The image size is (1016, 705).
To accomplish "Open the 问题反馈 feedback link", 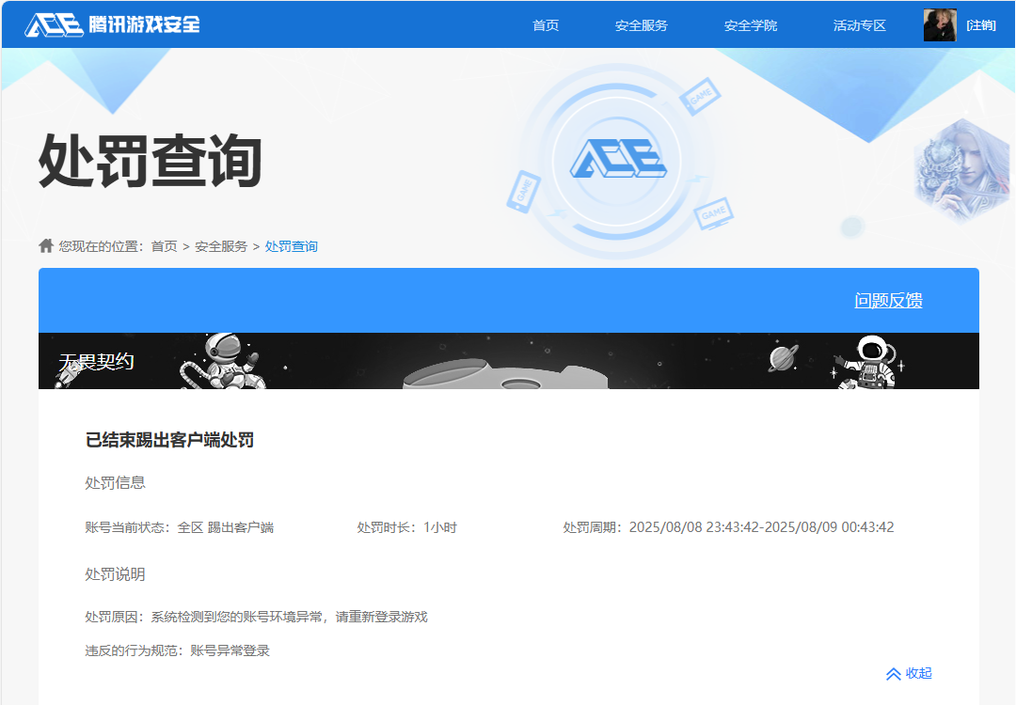I will (x=888, y=301).
